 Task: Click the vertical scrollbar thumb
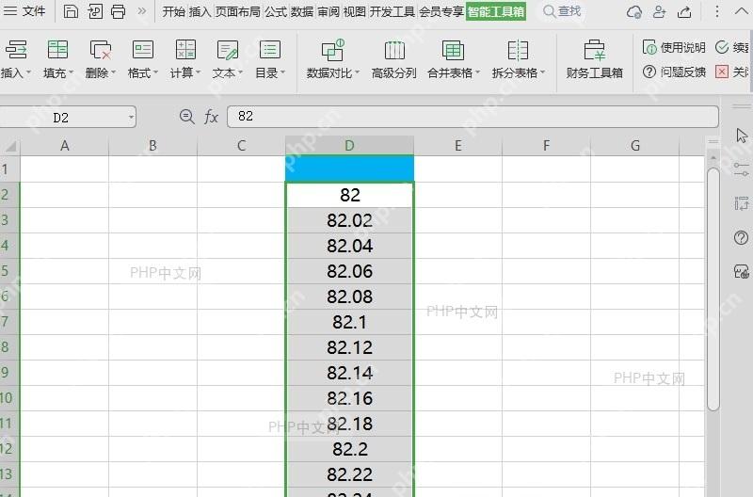(713, 289)
